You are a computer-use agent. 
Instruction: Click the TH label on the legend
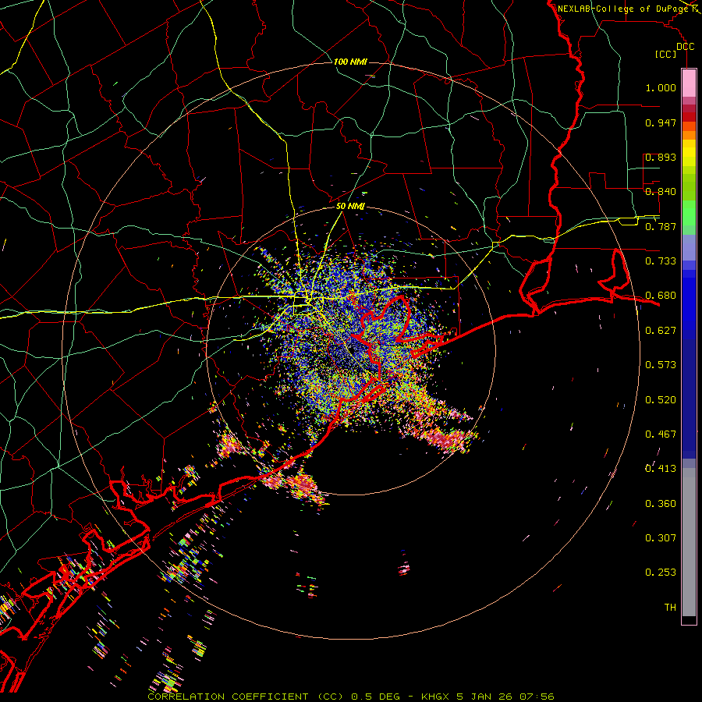click(x=670, y=608)
